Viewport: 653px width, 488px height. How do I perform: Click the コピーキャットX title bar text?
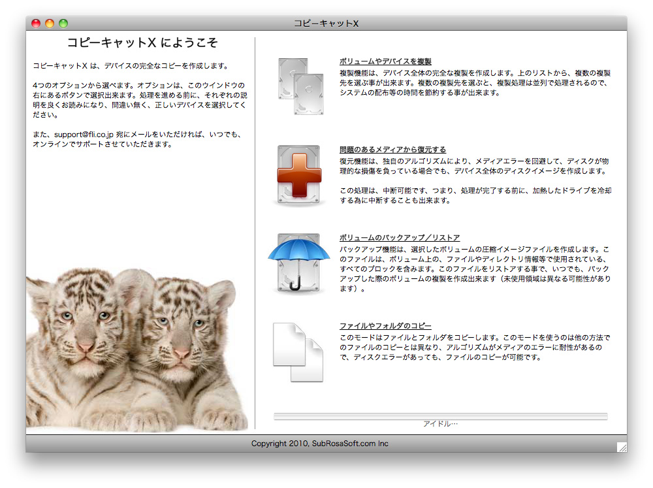pos(326,24)
